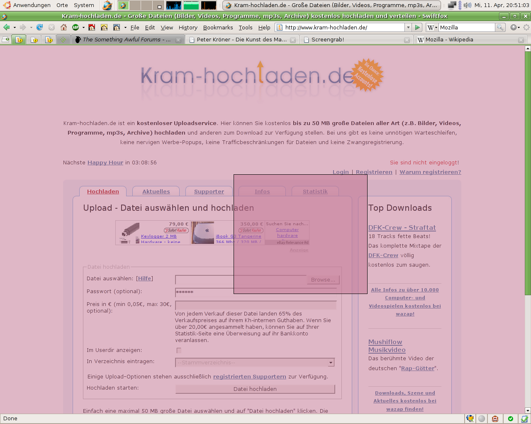Click the gray circle status bar icon
The width and height of the screenshot is (531, 424).
pyautogui.click(x=482, y=419)
